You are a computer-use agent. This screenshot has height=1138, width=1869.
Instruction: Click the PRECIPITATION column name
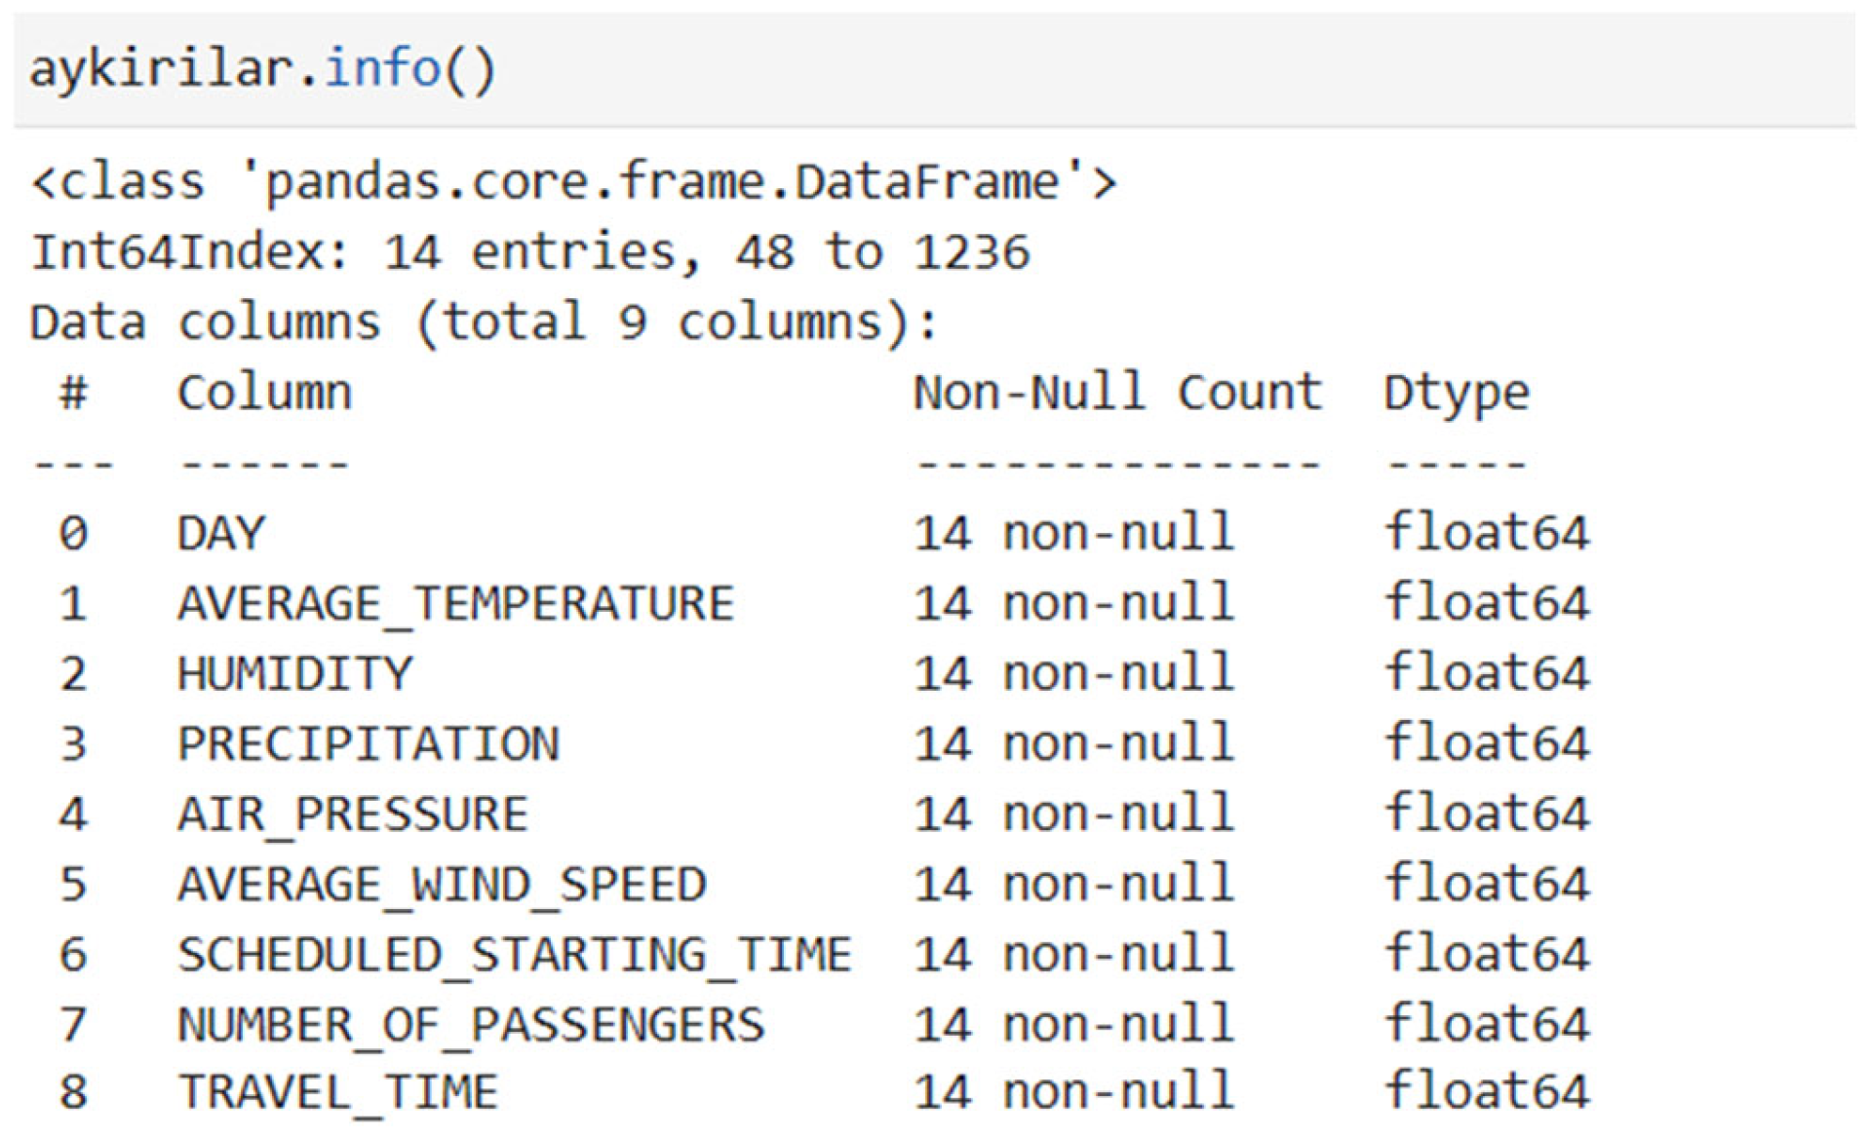[x=369, y=743]
